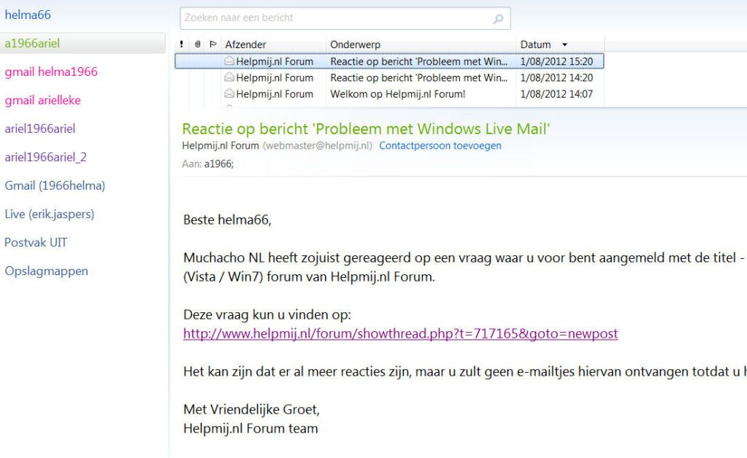Screen dimensions: 747x458
Task: Click the greeting 'Beste helma66,'
Action: point(227,220)
